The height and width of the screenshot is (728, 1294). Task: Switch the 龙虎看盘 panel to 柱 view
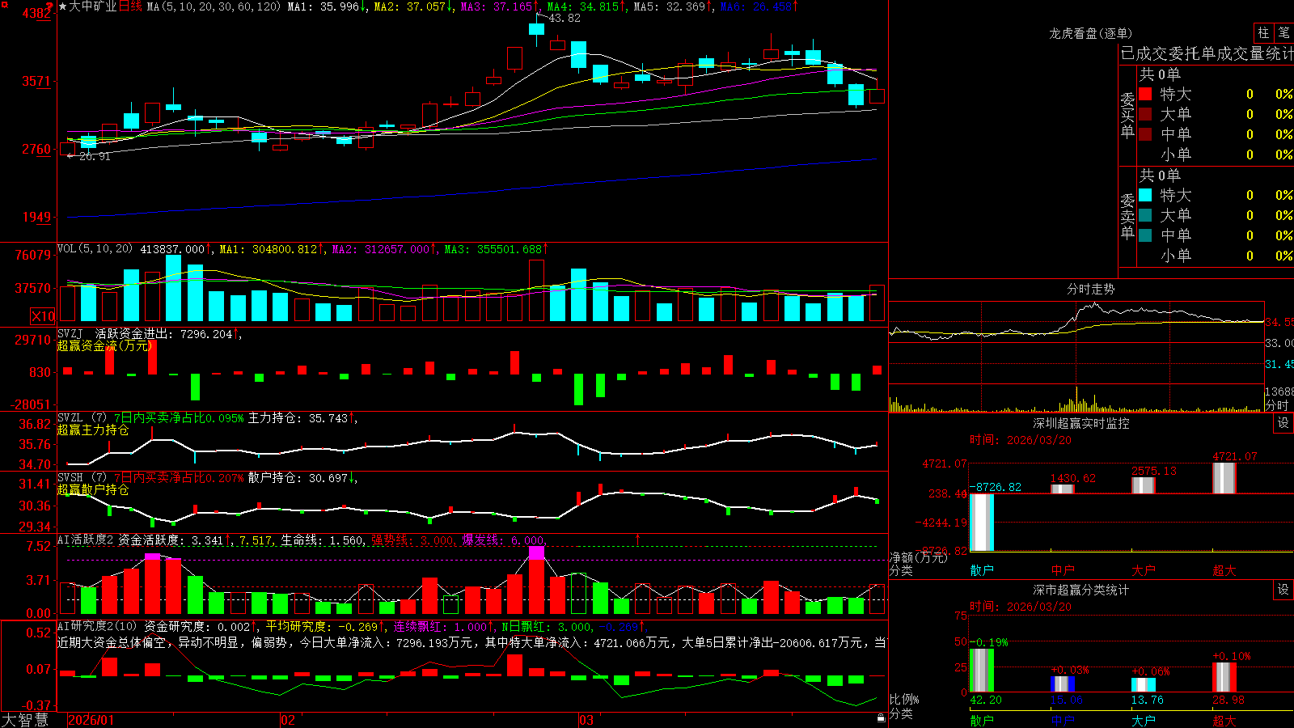[1263, 32]
